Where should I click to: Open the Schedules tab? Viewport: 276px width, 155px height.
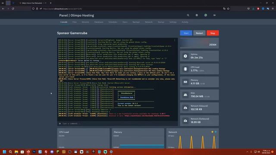pos(113,22)
